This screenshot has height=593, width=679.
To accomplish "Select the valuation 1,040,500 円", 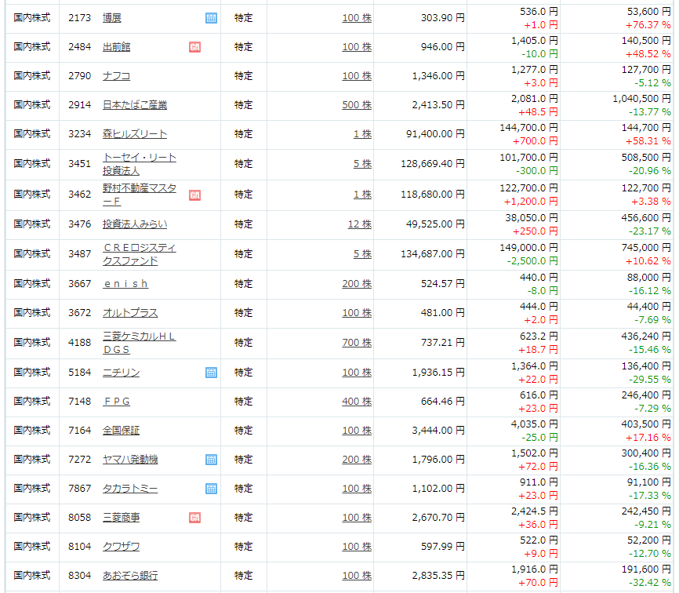I will pos(641,99).
